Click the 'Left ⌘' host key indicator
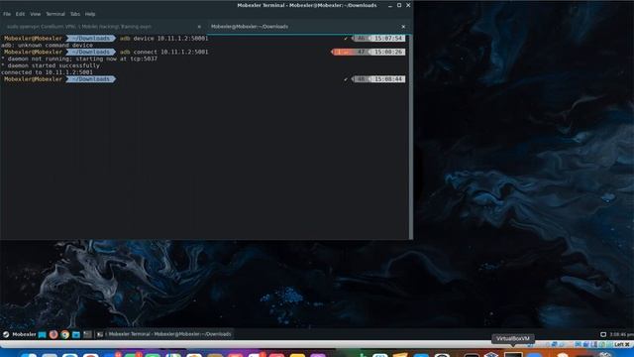Screen dimensions: 634x357 [x=622, y=344]
